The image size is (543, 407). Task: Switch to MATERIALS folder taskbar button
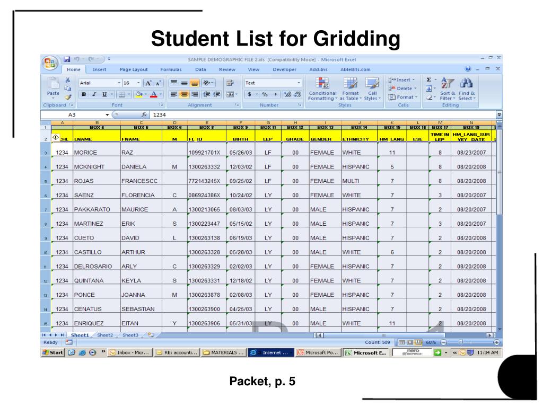tap(223, 352)
